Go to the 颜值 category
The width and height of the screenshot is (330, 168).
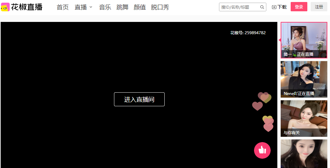140,7
